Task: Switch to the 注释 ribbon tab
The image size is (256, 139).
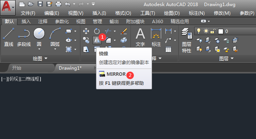Action: tap(43, 21)
